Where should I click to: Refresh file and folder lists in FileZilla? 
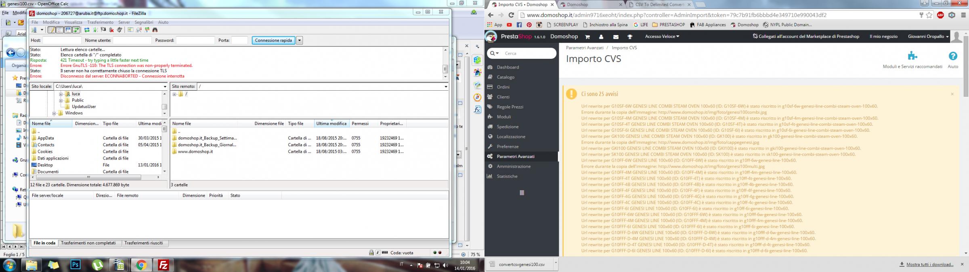point(87,30)
